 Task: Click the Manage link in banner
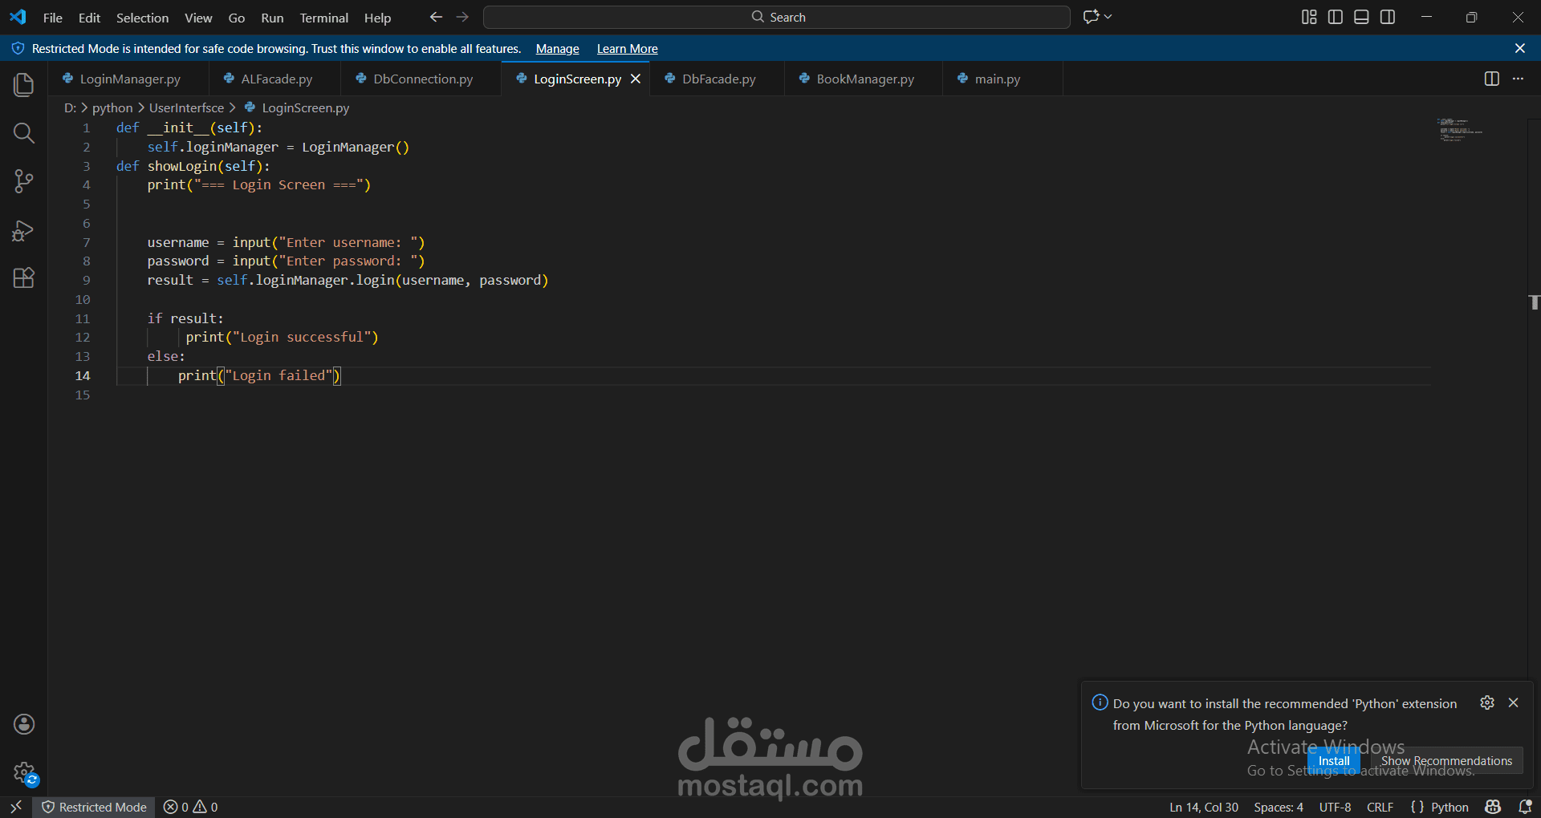coord(557,49)
